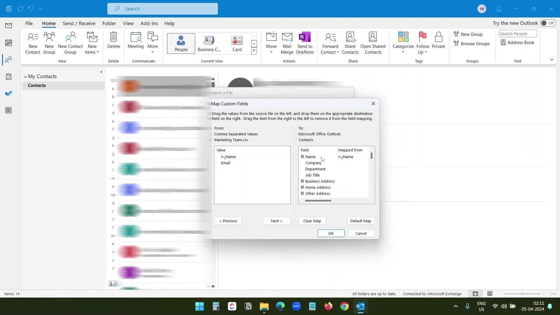Open To Do checkmark in navigation bar
560x315 pixels.
8,93
